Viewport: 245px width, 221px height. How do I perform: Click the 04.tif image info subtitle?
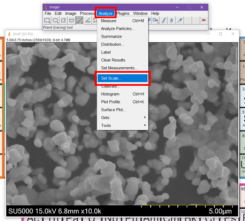click(x=38, y=40)
